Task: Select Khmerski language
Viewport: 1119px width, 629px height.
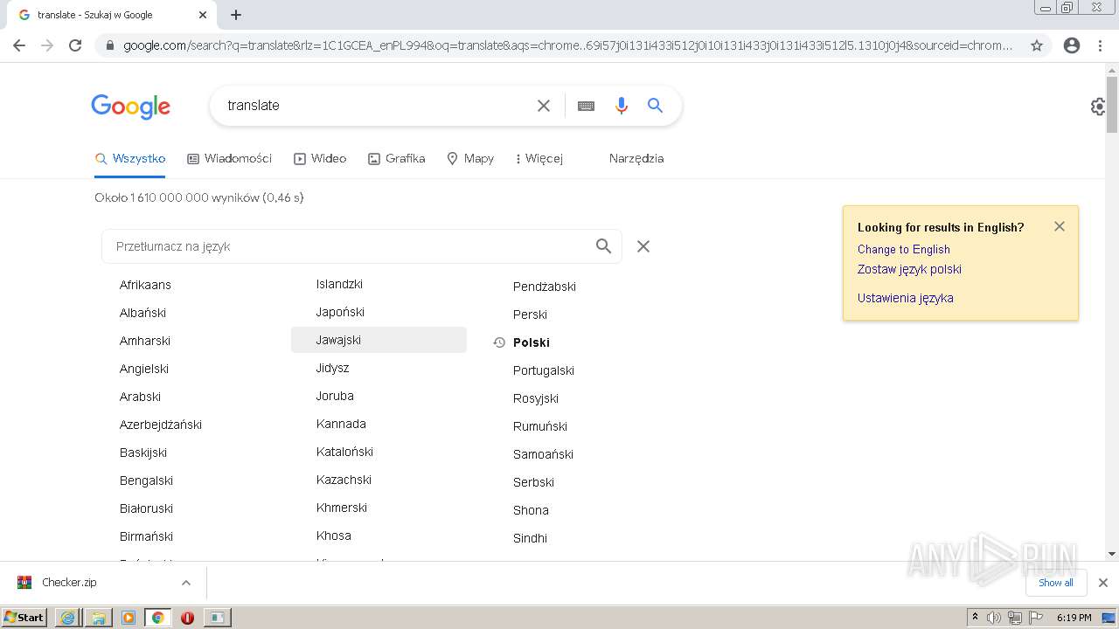Action: pyautogui.click(x=342, y=508)
